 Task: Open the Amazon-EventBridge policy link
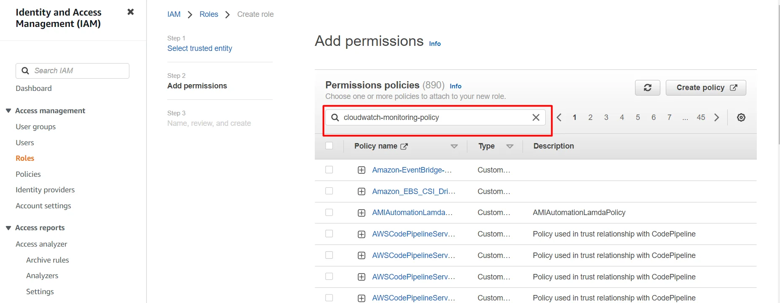(412, 170)
